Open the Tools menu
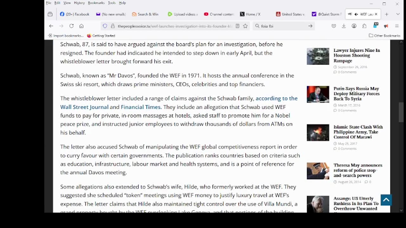406x228 pixels. 112,3
